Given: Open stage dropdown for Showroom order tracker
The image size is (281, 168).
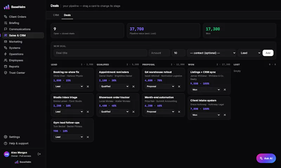Looking at the screenshot, I should click(x=115, y=112).
